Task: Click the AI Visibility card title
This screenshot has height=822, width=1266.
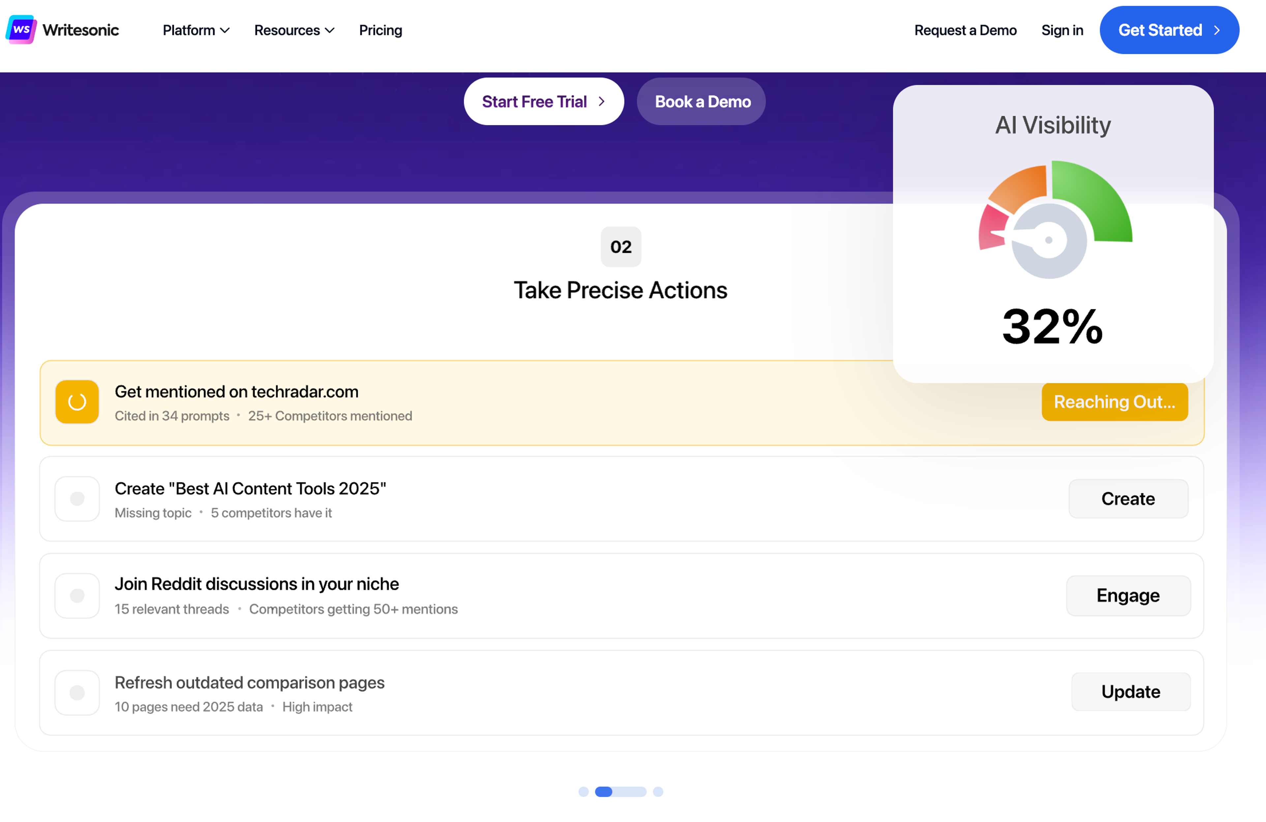Action: [x=1053, y=126]
